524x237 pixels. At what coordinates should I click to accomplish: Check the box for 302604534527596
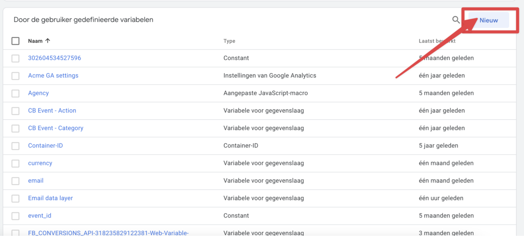pos(15,58)
